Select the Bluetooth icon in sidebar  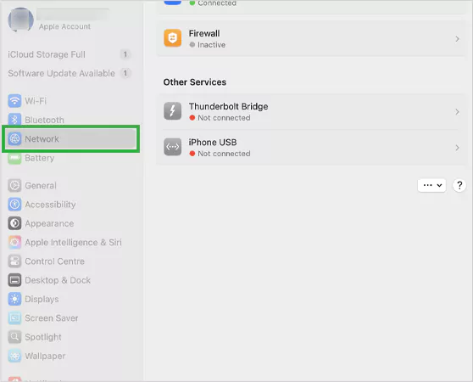(x=14, y=120)
